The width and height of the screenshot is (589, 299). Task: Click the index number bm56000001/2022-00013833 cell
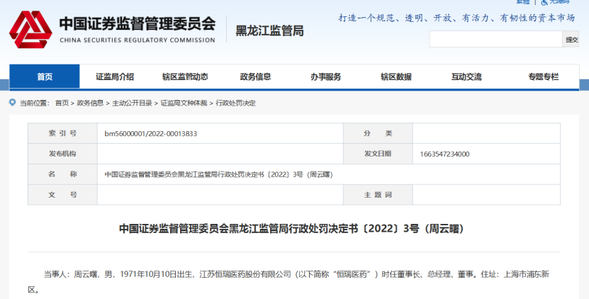point(150,133)
